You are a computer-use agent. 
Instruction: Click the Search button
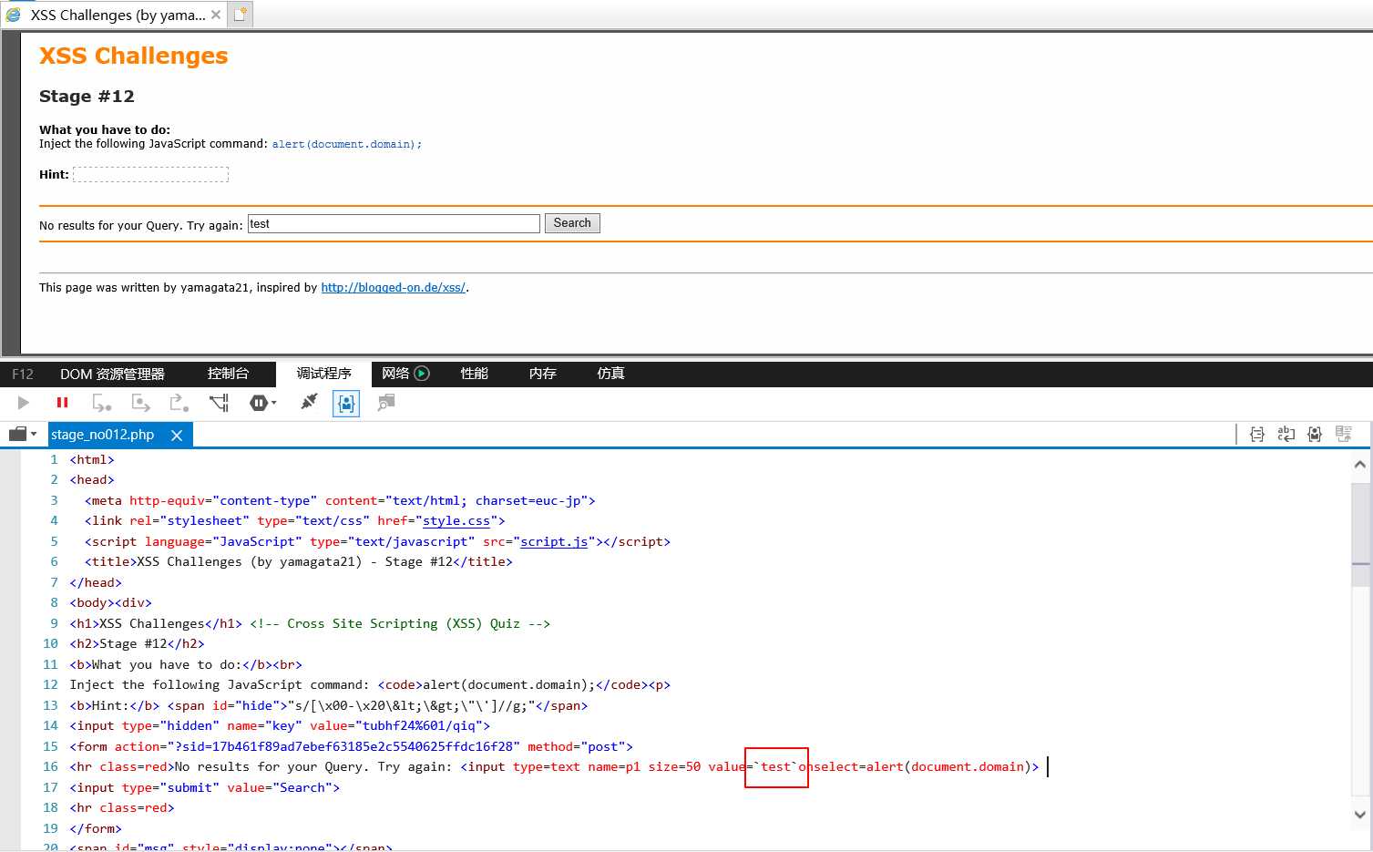point(572,223)
